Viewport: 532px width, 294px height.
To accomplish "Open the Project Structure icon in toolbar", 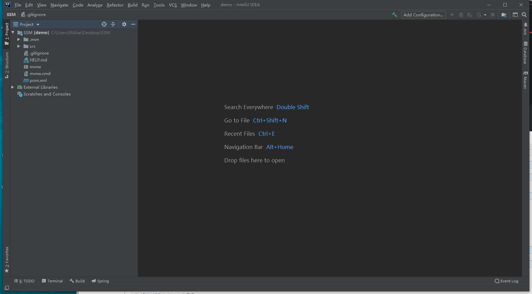I will coord(504,15).
